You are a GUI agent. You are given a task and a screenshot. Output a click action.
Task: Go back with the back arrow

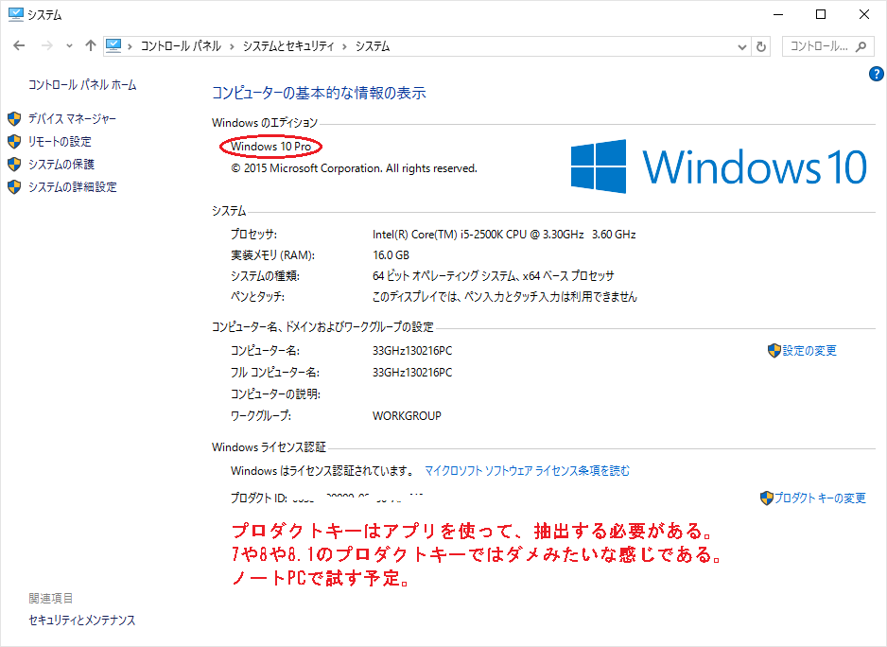(19, 45)
